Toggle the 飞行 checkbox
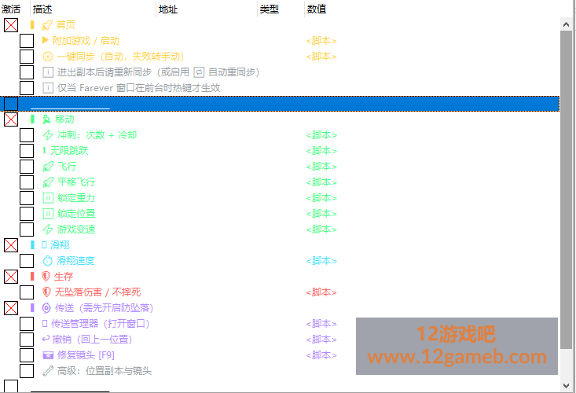 tap(27, 167)
